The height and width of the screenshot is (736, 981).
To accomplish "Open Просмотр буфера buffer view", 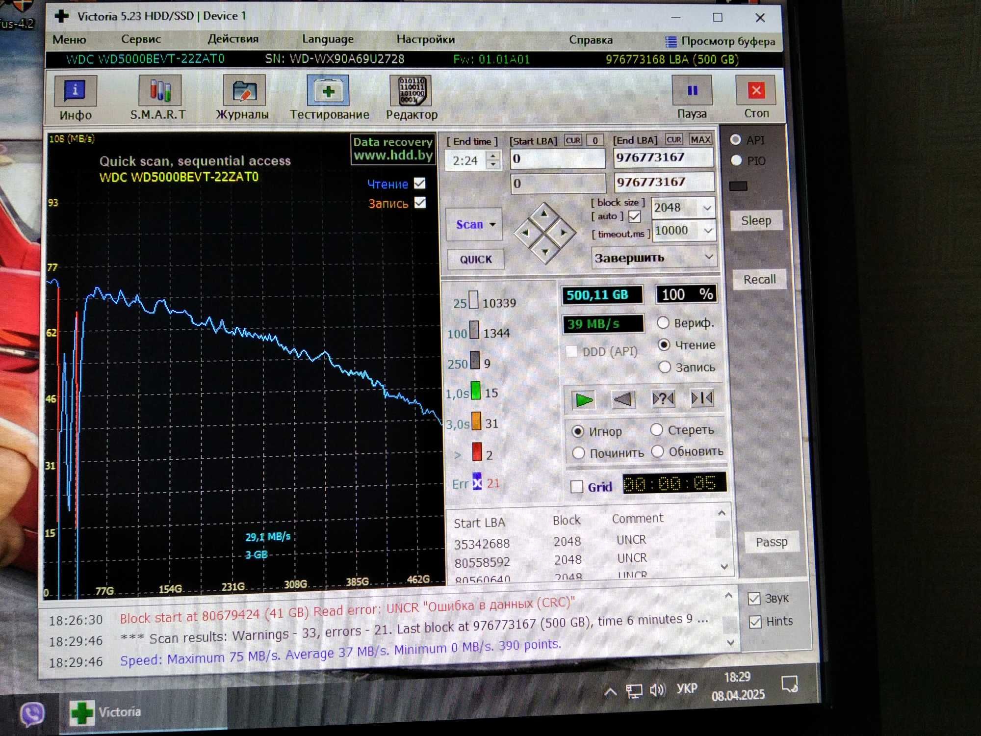I will pyautogui.click(x=720, y=42).
